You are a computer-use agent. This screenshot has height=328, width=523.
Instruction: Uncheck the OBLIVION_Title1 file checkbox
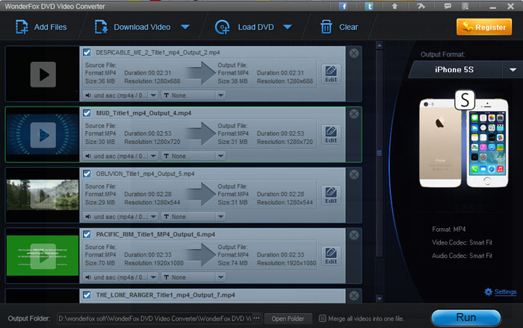click(87, 174)
